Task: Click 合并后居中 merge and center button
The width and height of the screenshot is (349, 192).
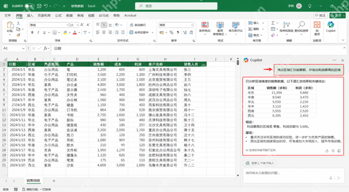Action: point(139,32)
